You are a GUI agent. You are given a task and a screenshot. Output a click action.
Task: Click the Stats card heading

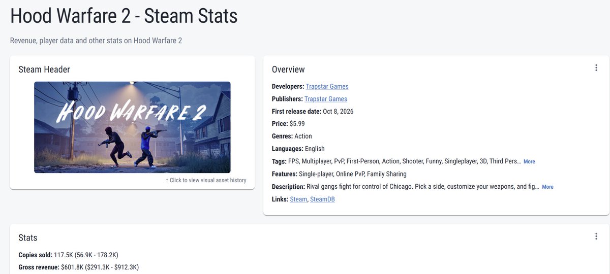pyautogui.click(x=28, y=237)
